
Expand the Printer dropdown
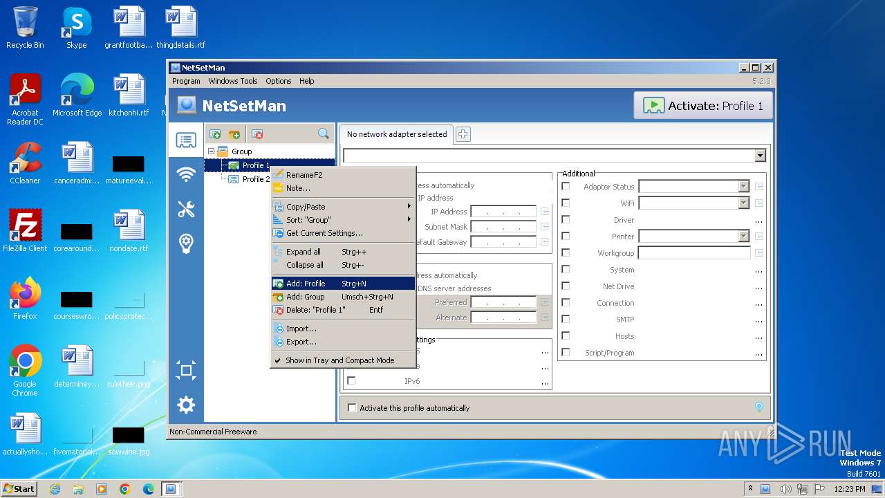click(x=743, y=236)
